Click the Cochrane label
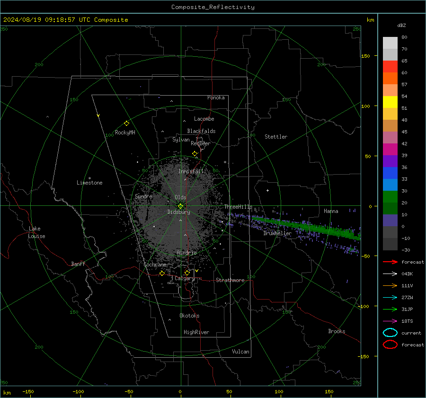 (x=155, y=265)
